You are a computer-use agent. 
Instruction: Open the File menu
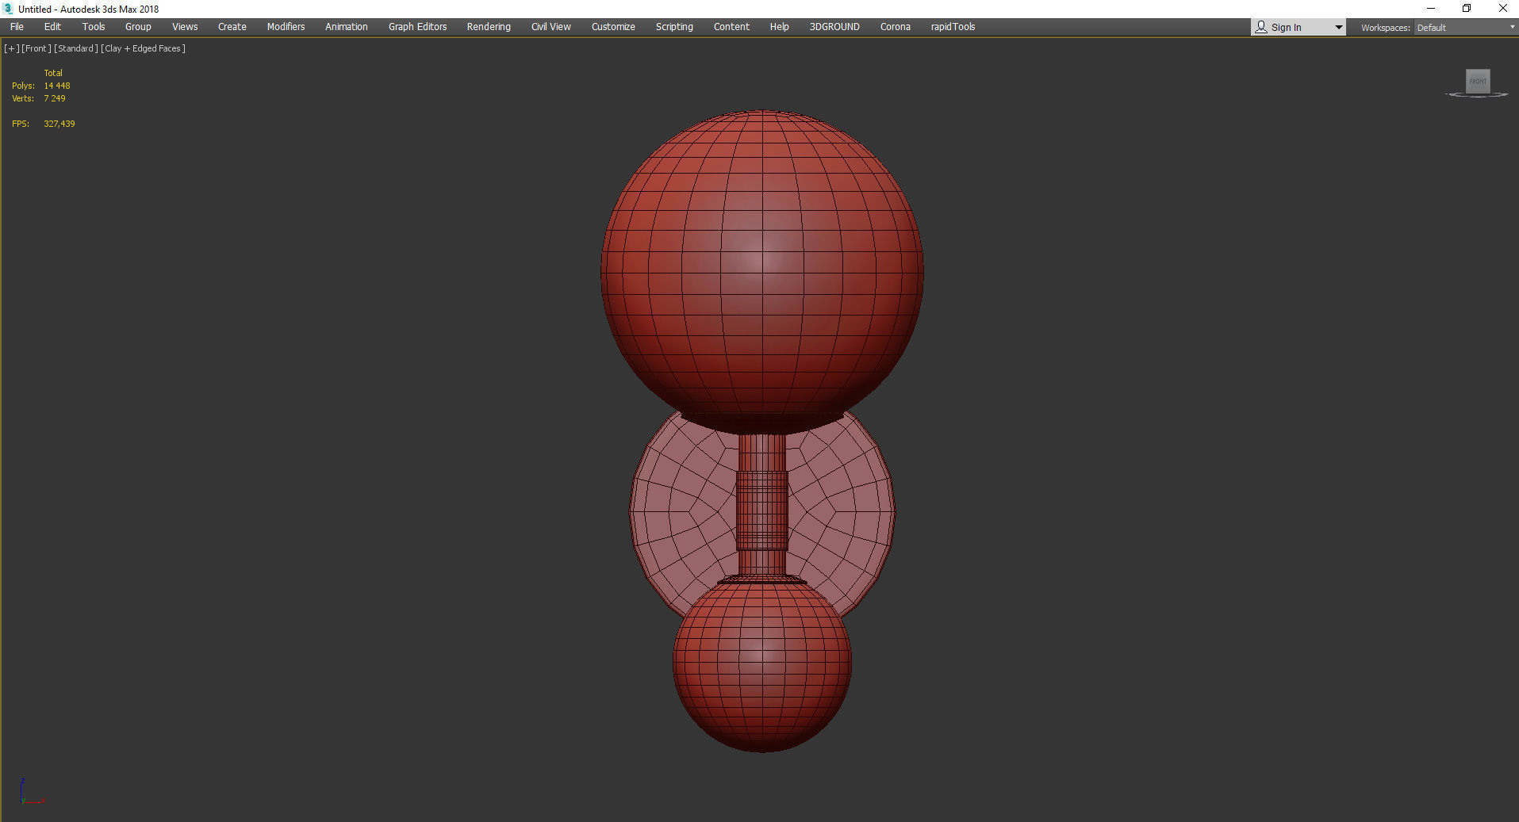click(x=17, y=27)
